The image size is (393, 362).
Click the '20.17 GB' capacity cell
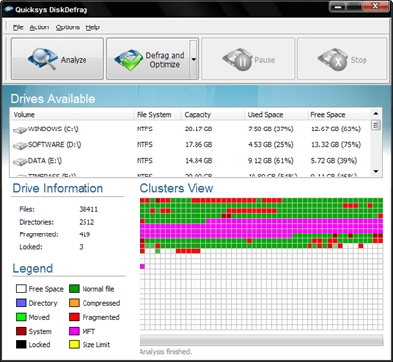198,129
